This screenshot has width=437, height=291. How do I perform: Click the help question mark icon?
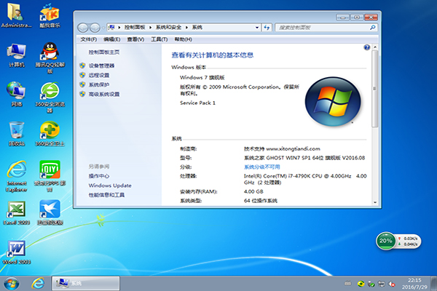367,47
